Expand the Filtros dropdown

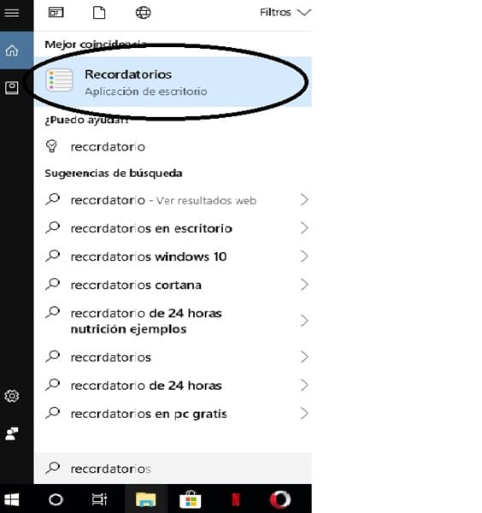point(285,13)
